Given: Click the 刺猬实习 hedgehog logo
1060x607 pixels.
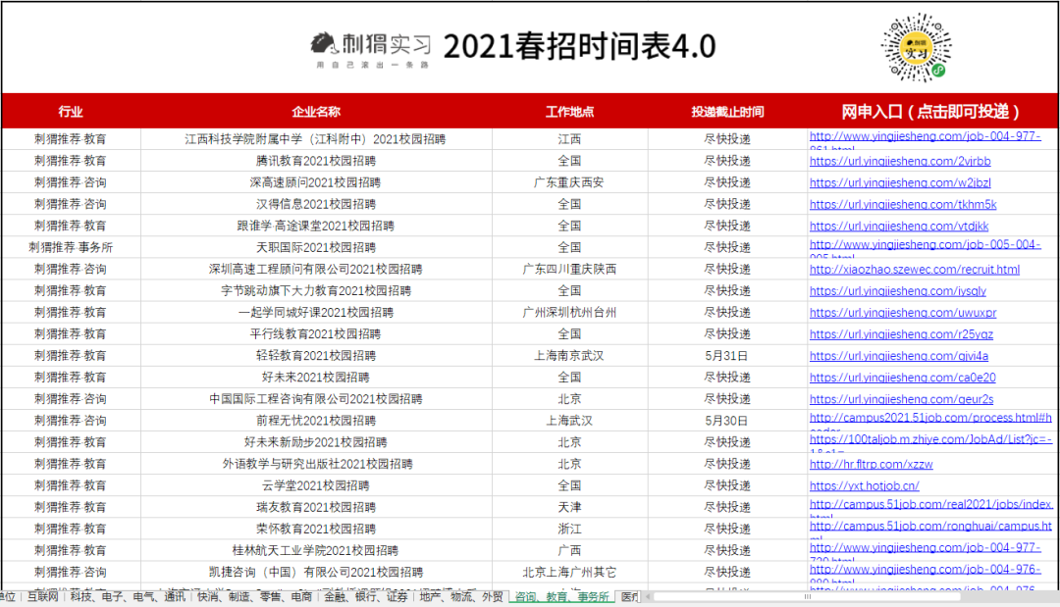Looking at the screenshot, I should click(x=371, y=49).
